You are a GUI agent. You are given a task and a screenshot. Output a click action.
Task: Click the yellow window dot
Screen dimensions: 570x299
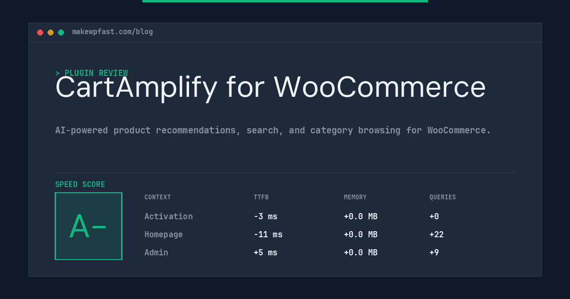coord(50,32)
